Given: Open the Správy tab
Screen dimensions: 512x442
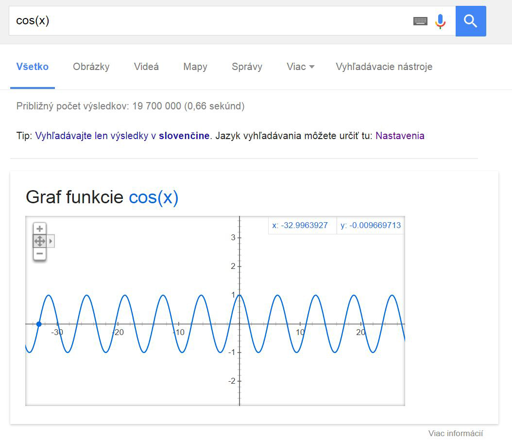Looking at the screenshot, I should [247, 67].
